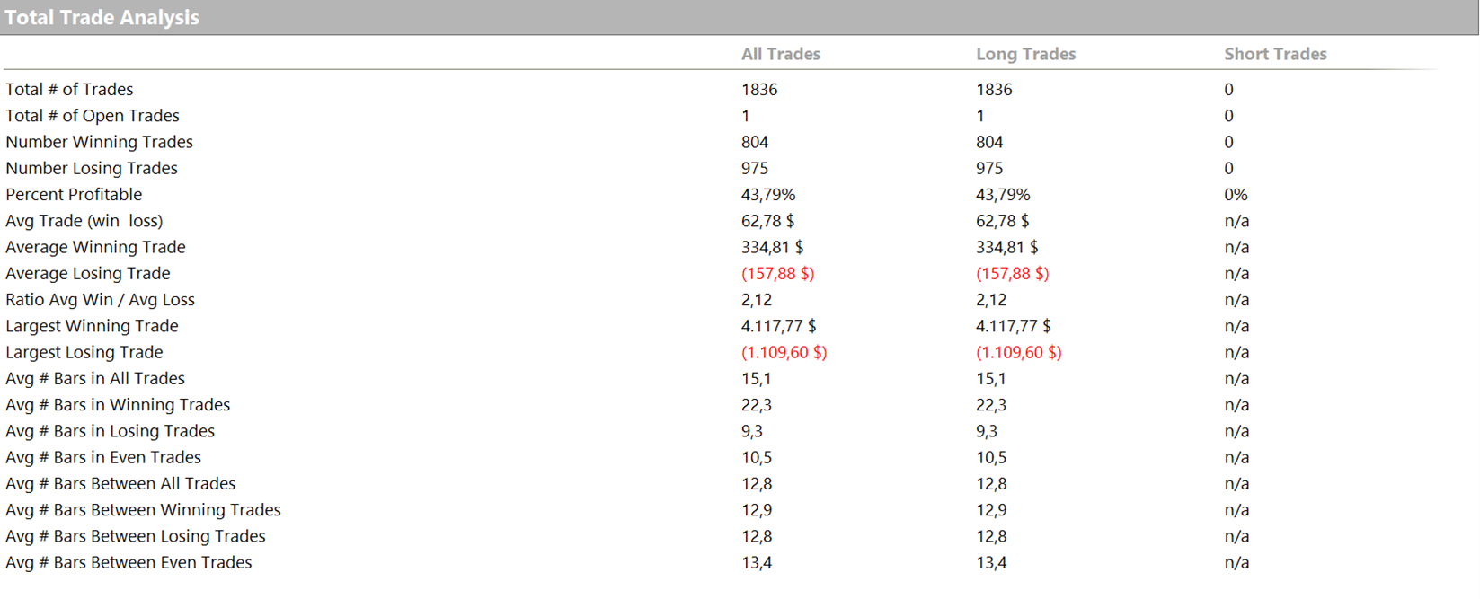Click red Largest Losing Trade value in Long Trades
The height and width of the screenshot is (599, 1480).
coord(1018,353)
